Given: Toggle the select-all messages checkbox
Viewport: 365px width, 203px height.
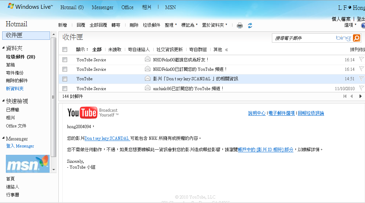Looking at the screenshot, I should click(x=65, y=50).
